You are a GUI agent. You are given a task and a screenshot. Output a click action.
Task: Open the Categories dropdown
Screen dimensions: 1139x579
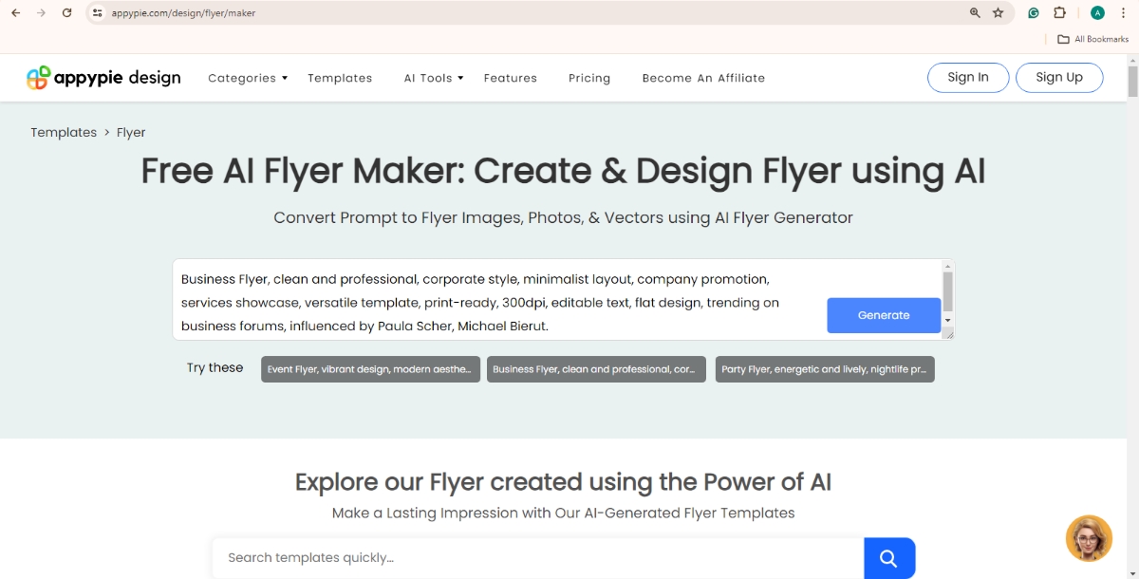247,78
